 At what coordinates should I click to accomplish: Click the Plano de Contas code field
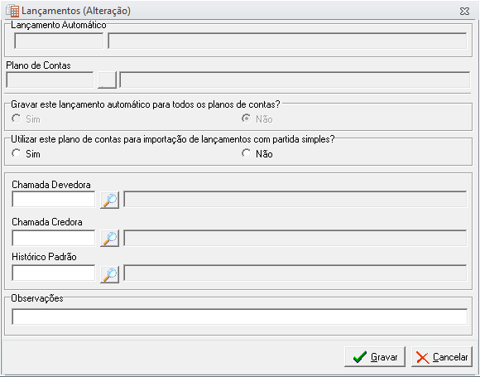(x=50, y=80)
